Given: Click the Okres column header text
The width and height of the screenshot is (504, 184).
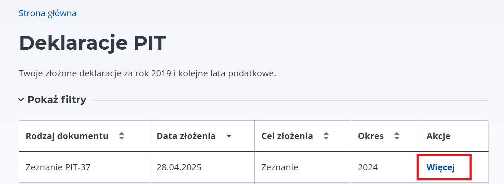Looking at the screenshot, I should pyautogui.click(x=371, y=136).
